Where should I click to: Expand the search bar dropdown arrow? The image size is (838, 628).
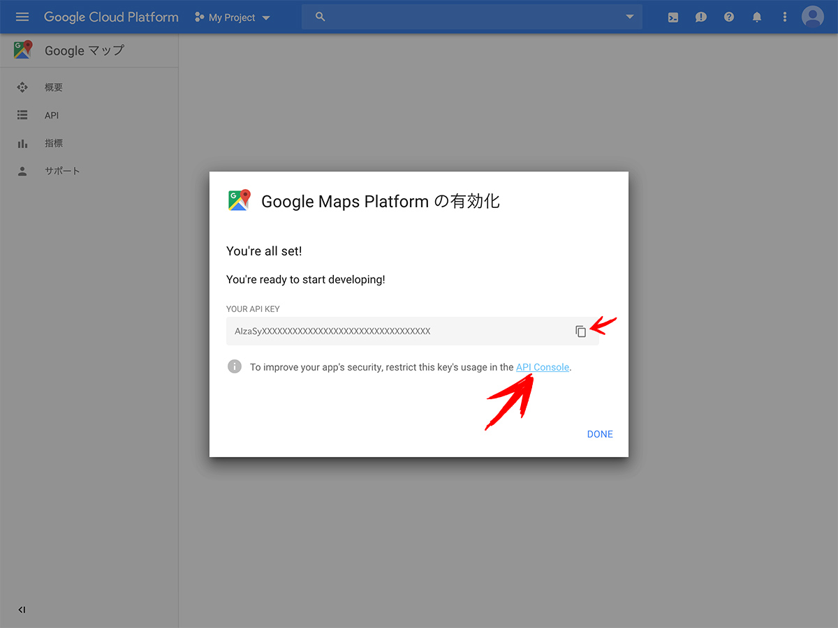(629, 17)
